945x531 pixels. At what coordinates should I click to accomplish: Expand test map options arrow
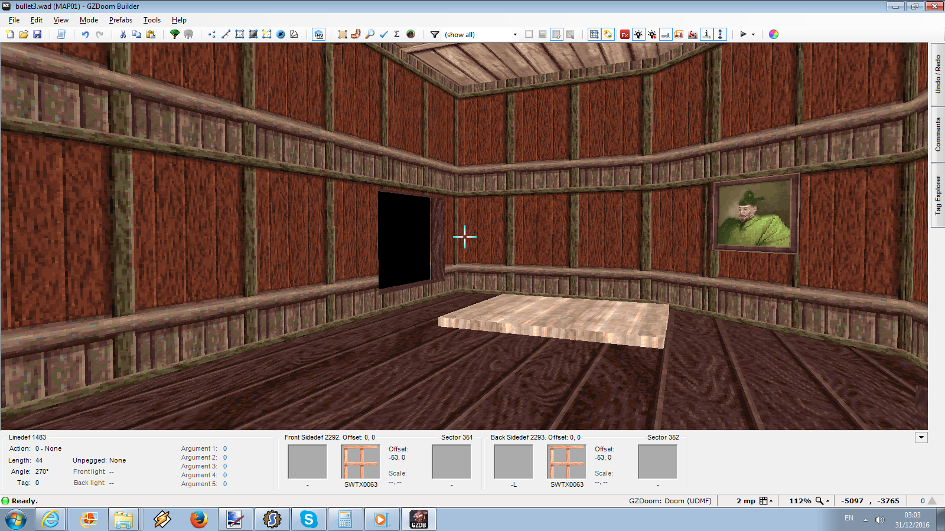(753, 34)
